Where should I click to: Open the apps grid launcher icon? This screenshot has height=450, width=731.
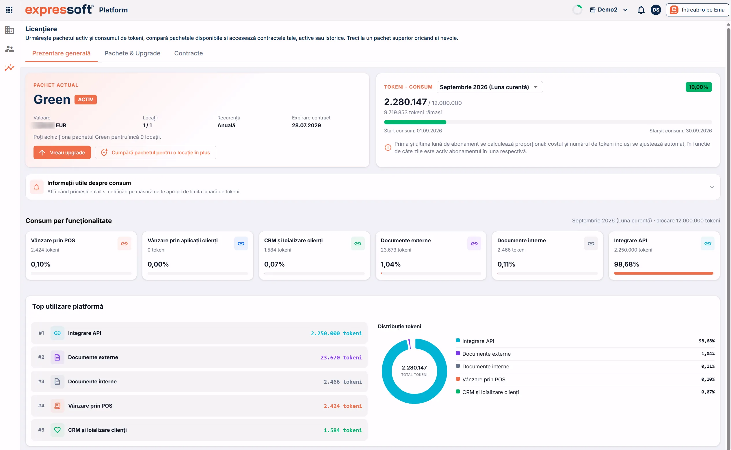(x=9, y=10)
